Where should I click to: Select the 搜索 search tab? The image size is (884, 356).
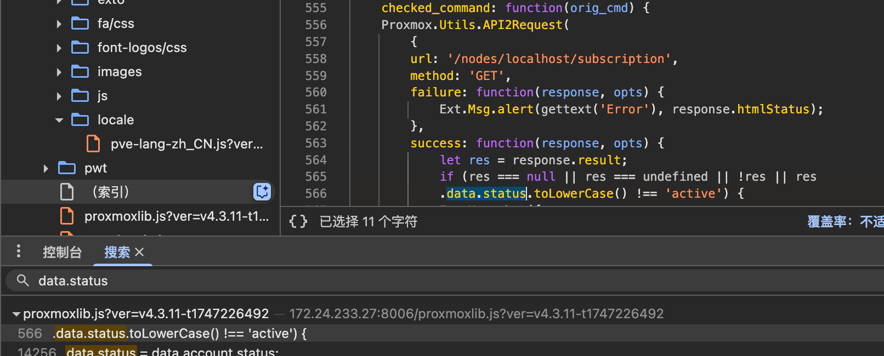click(x=117, y=252)
